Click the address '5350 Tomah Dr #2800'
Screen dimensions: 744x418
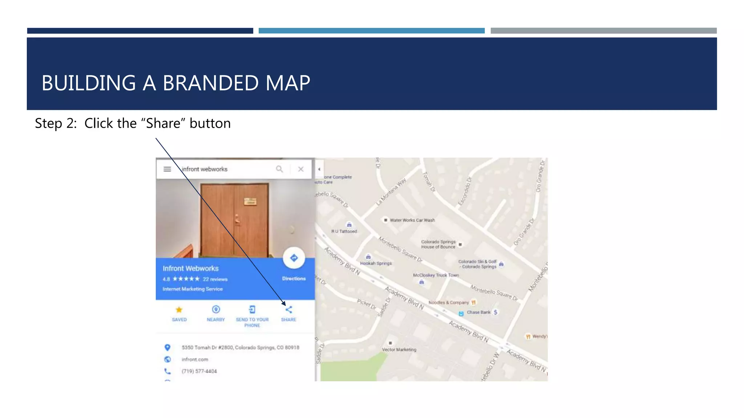[x=207, y=348]
